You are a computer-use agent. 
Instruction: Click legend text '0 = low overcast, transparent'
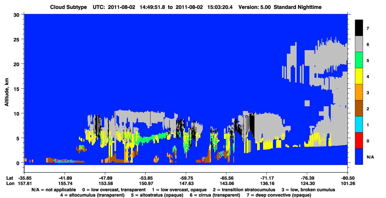tap(114, 190)
